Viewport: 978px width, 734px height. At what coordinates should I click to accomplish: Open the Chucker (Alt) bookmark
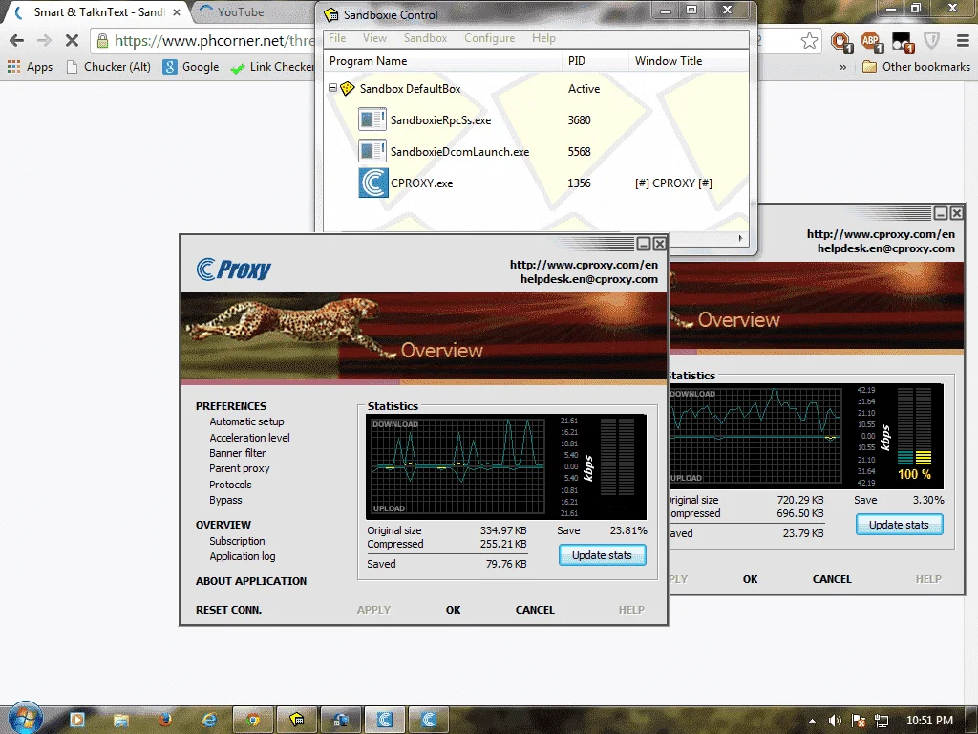point(109,67)
